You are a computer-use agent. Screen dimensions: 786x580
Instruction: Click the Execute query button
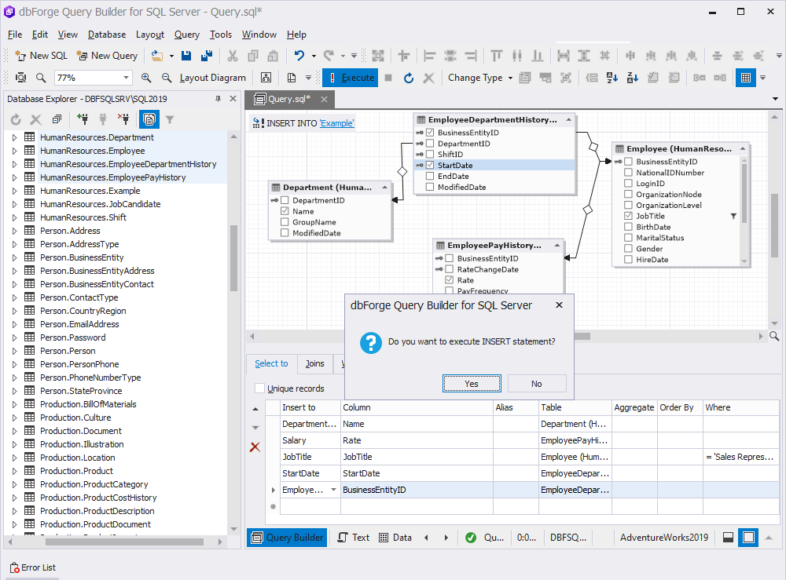tap(350, 78)
